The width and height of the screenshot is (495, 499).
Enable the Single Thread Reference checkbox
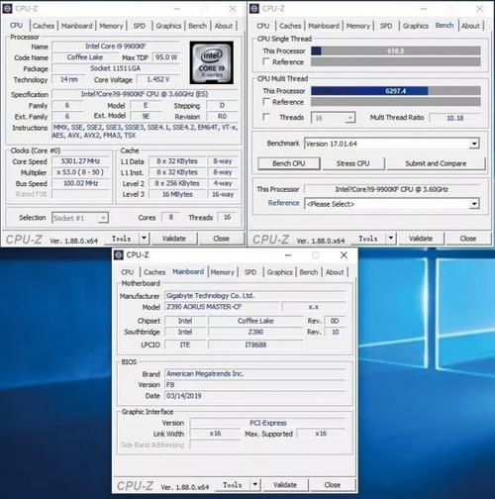point(266,61)
